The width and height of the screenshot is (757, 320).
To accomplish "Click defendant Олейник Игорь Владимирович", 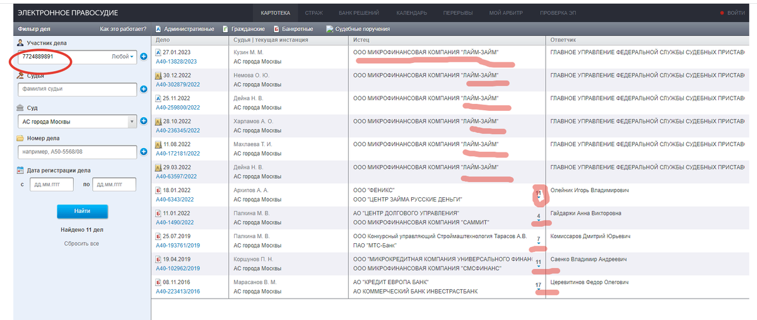I will pos(590,190).
